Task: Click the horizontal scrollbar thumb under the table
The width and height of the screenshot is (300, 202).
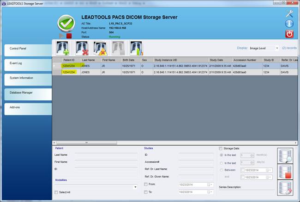Action: coord(86,143)
